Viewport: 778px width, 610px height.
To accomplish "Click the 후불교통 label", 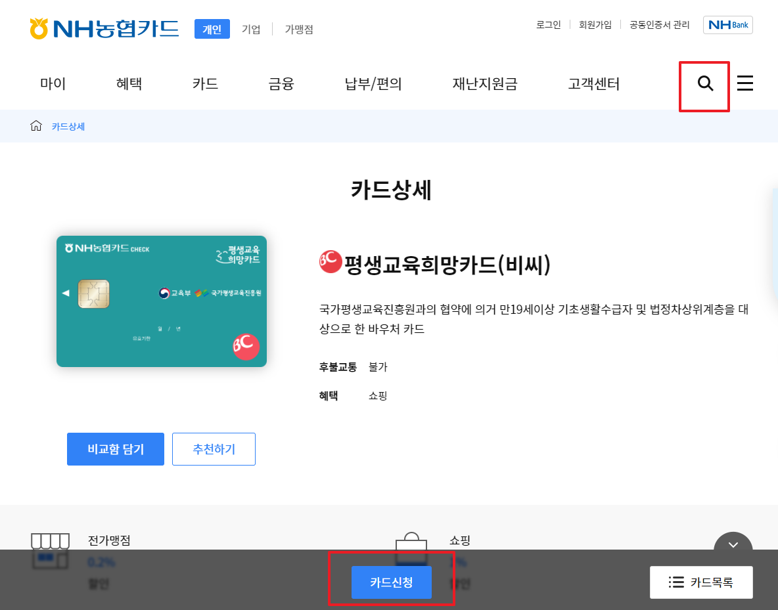I will [x=338, y=367].
